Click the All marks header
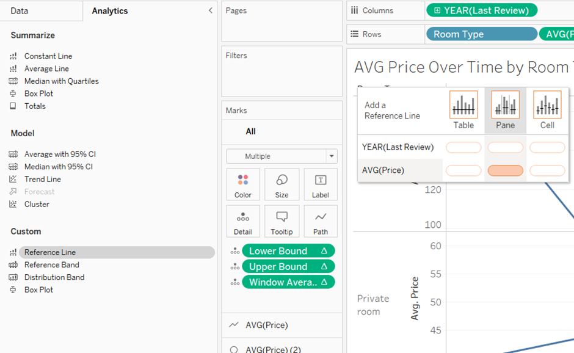 [251, 131]
